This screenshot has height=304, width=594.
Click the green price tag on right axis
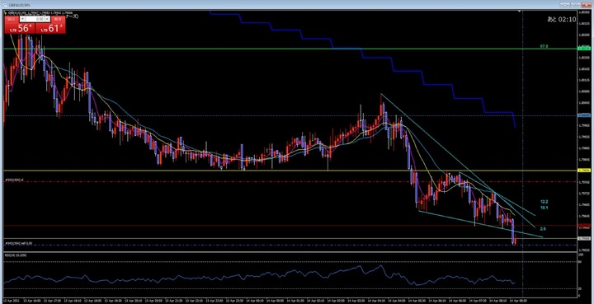point(583,49)
